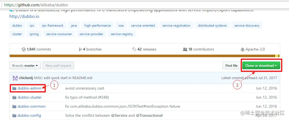View the 42 releases
Screen dimensions: 289x120
click(147, 49)
